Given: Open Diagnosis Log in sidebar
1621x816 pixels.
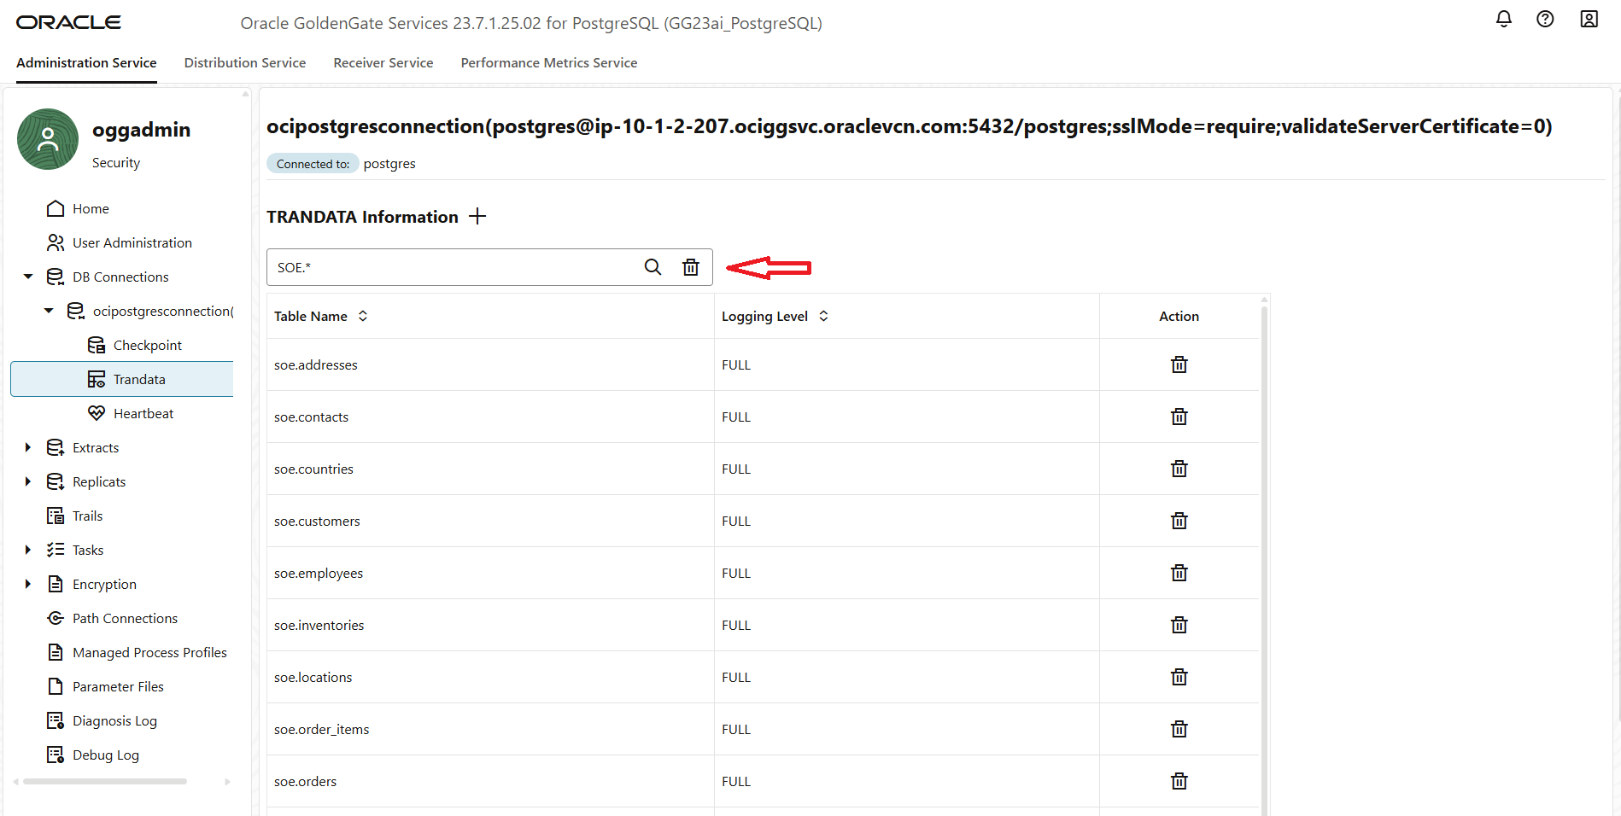Looking at the screenshot, I should point(114,720).
